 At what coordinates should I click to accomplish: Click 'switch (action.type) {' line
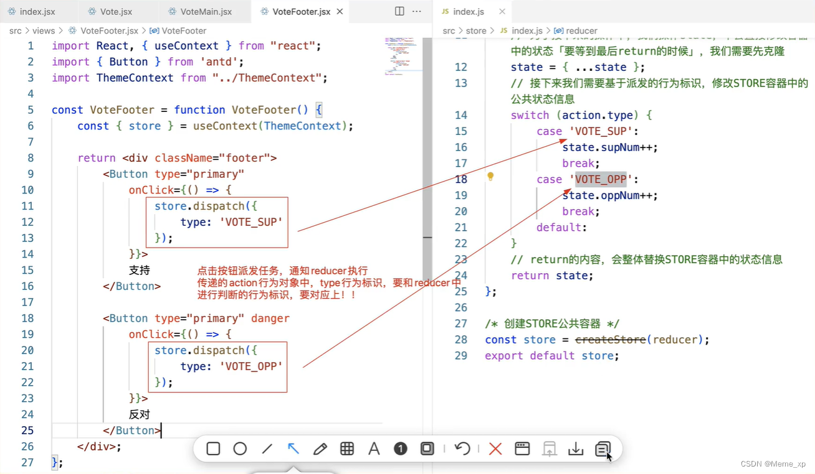[581, 115]
